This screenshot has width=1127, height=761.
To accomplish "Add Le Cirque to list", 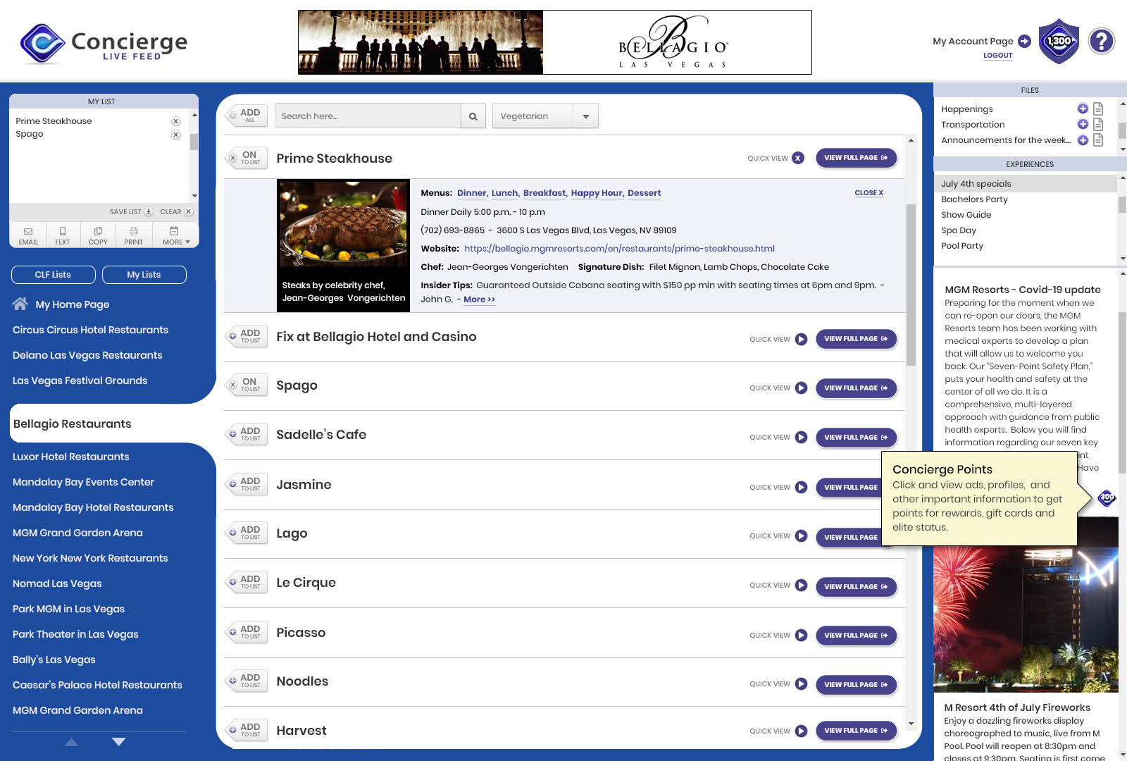I will coord(246,582).
